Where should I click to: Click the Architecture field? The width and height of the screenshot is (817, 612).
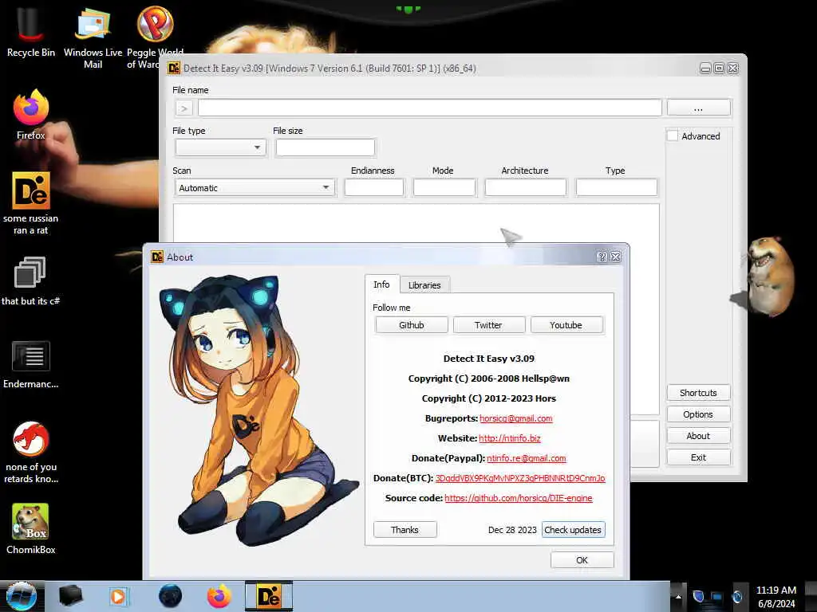(x=525, y=187)
